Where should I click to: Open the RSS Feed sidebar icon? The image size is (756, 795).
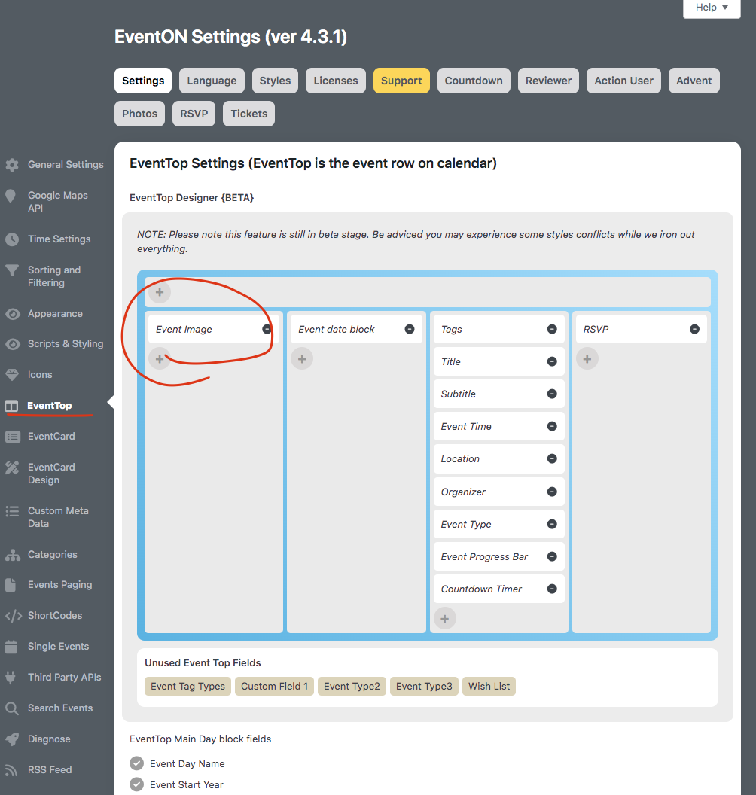click(11, 769)
